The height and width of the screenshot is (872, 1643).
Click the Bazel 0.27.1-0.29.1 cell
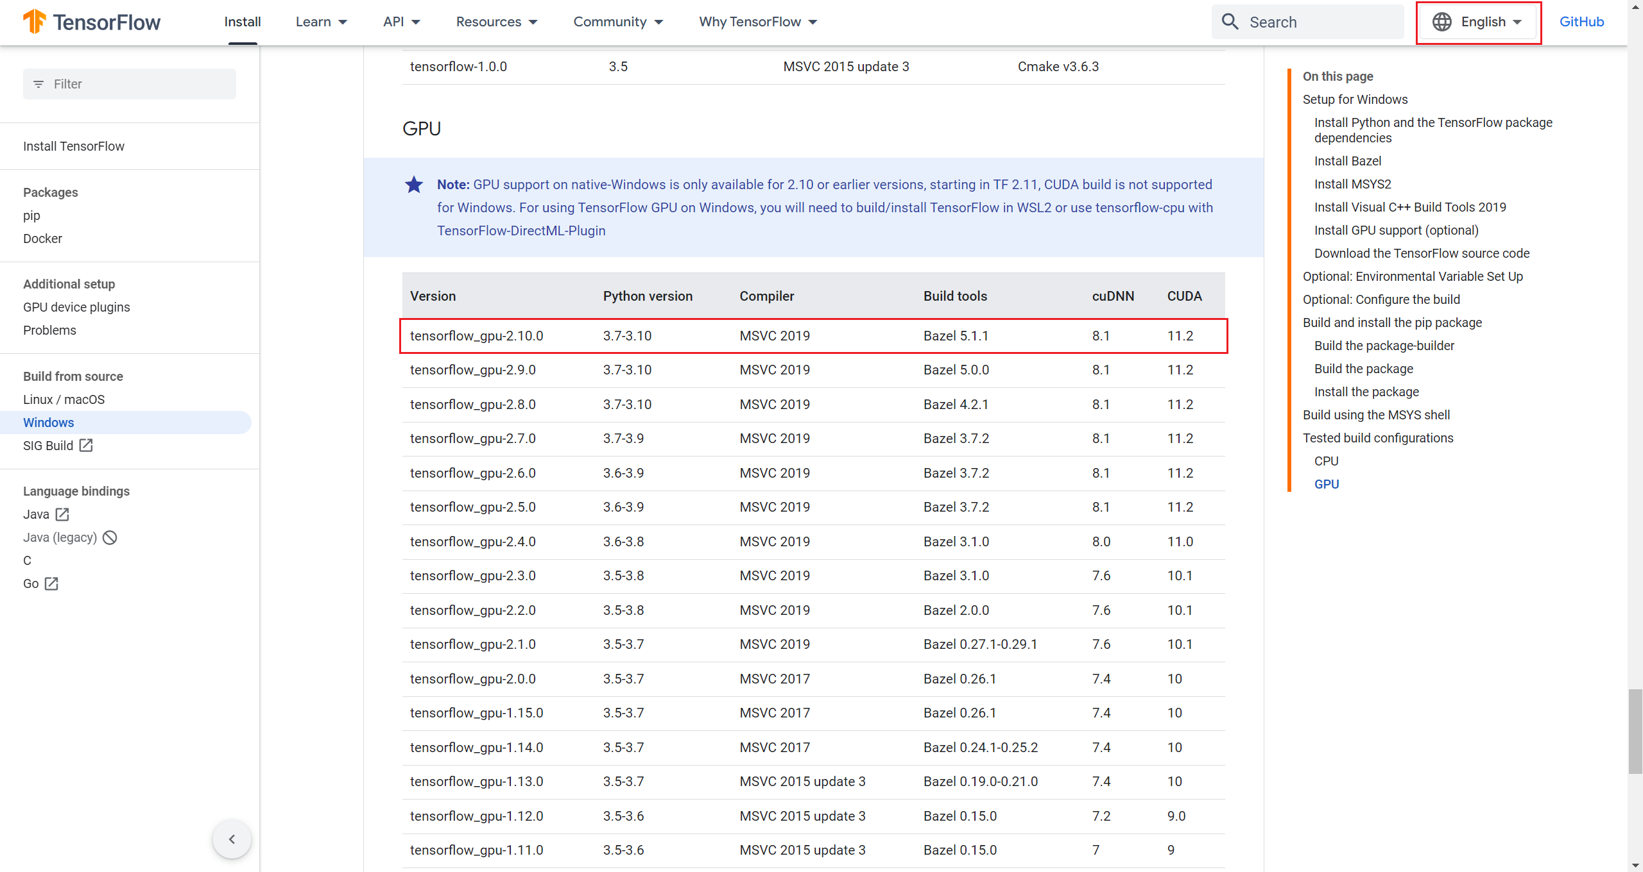tap(980, 644)
